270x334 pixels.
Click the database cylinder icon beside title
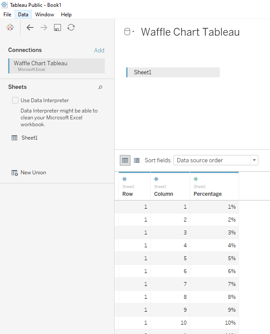click(x=127, y=32)
